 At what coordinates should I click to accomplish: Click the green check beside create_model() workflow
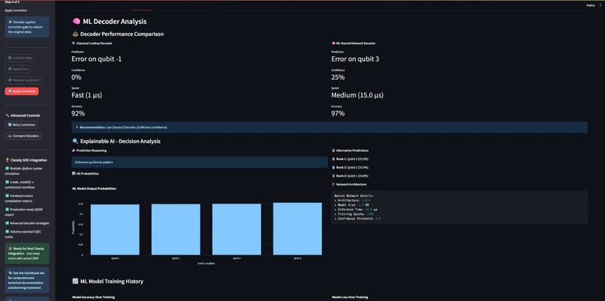click(7, 182)
